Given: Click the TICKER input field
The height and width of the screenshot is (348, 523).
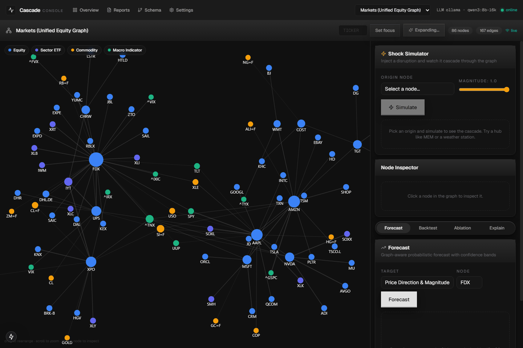Looking at the screenshot, I should point(353,30).
